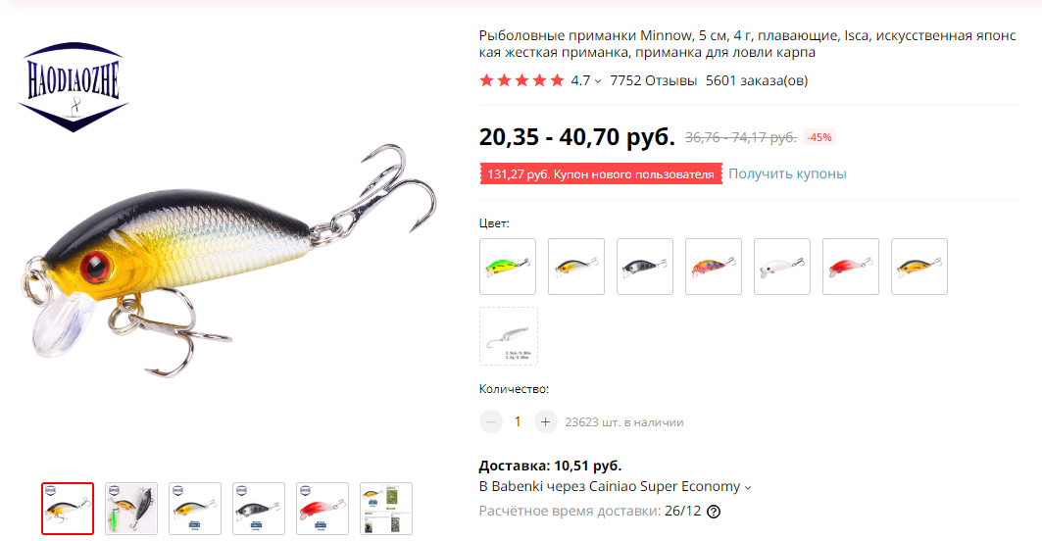Select the white lure color option
The width and height of the screenshot is (1042, 541).
(782, 267)
